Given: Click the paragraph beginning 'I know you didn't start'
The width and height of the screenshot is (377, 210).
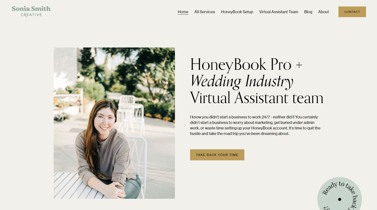Looking at the screenshot, I should coord(255,125).
